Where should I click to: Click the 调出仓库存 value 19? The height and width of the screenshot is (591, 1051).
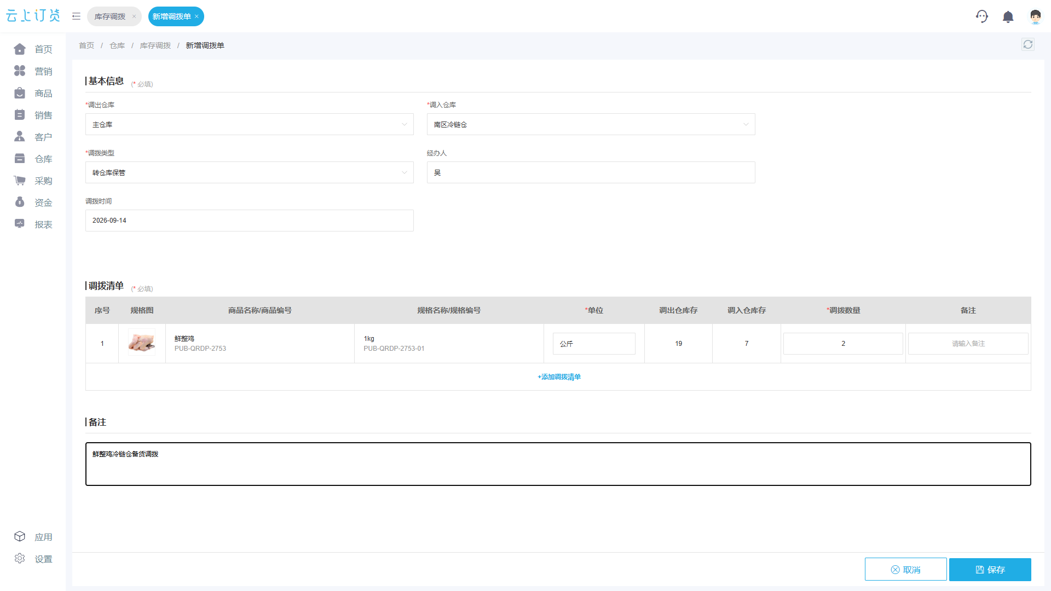(x=678, y=344)
